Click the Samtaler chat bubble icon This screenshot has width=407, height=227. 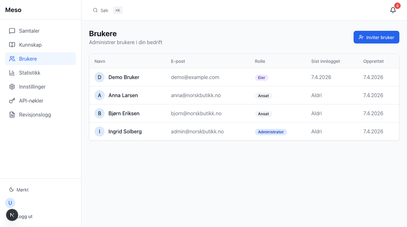pyautogui.click(x=12, y=31)
